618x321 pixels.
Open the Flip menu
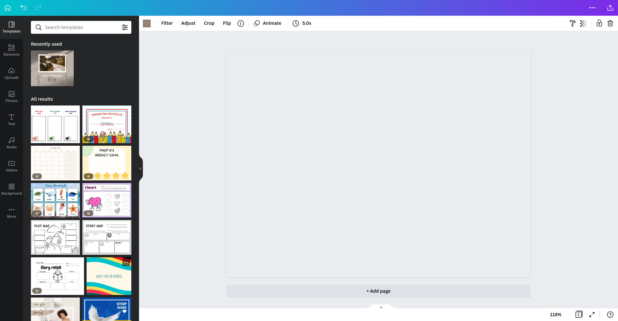click(227, 23)
